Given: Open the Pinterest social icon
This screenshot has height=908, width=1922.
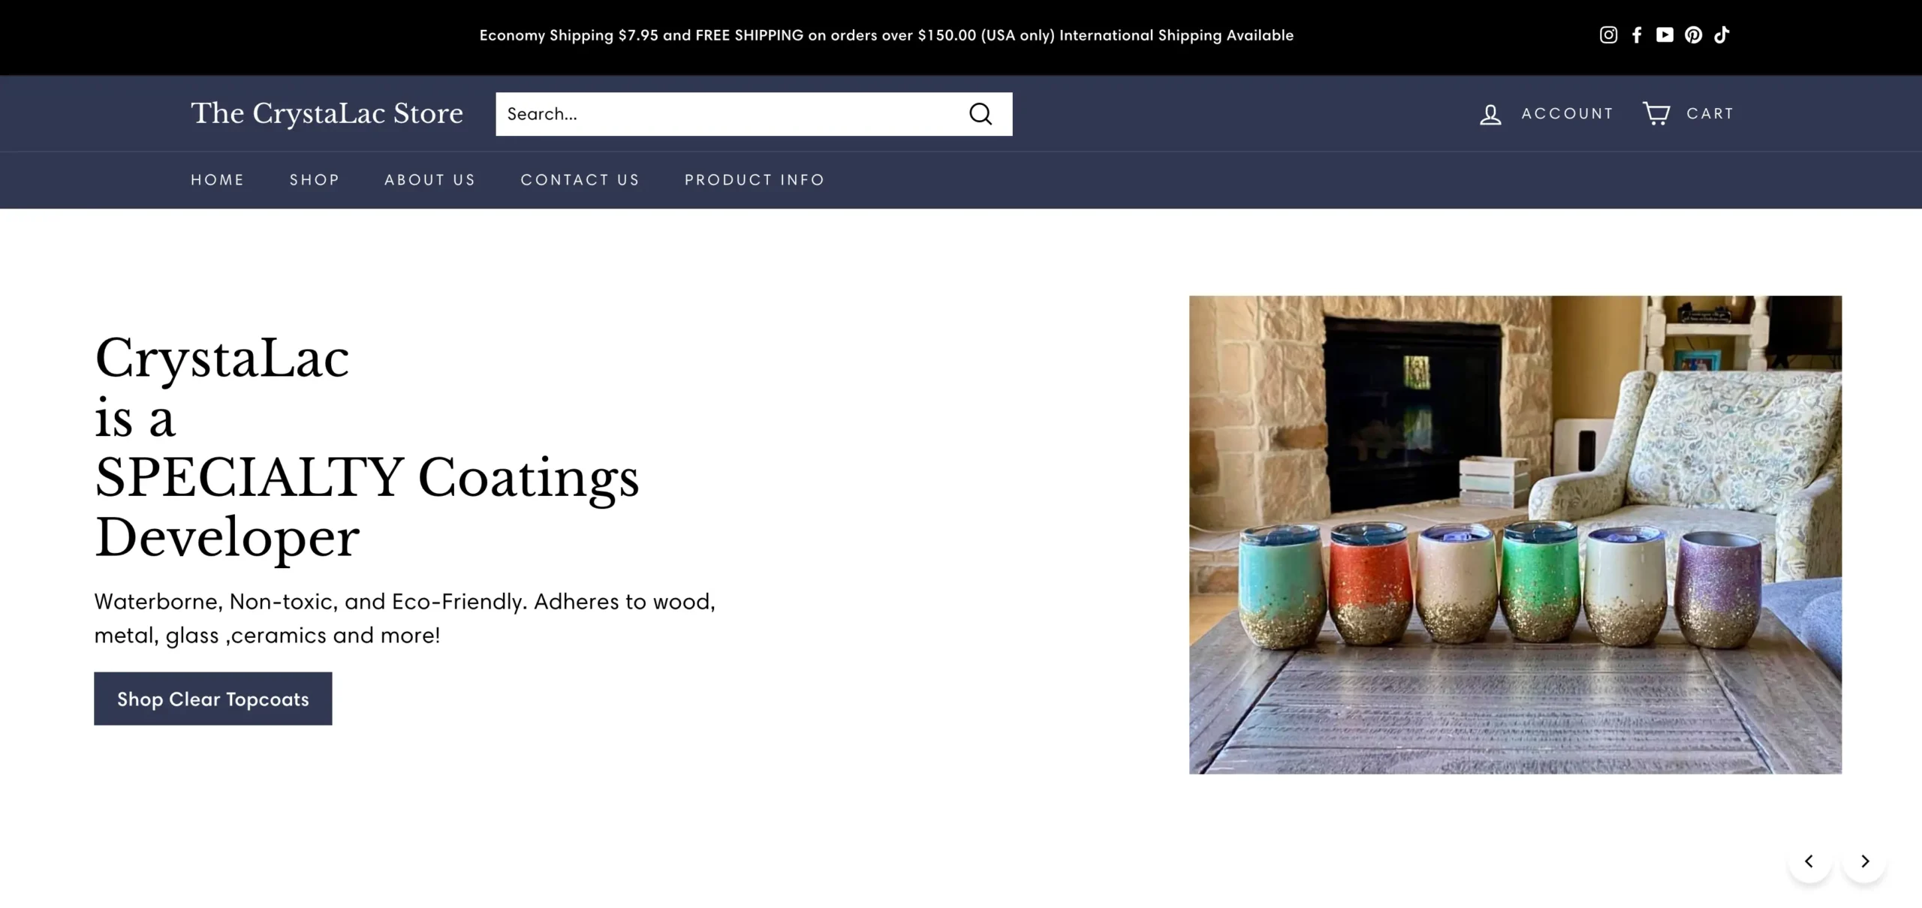Looking at the screenshot, I should click(1693, 35).
